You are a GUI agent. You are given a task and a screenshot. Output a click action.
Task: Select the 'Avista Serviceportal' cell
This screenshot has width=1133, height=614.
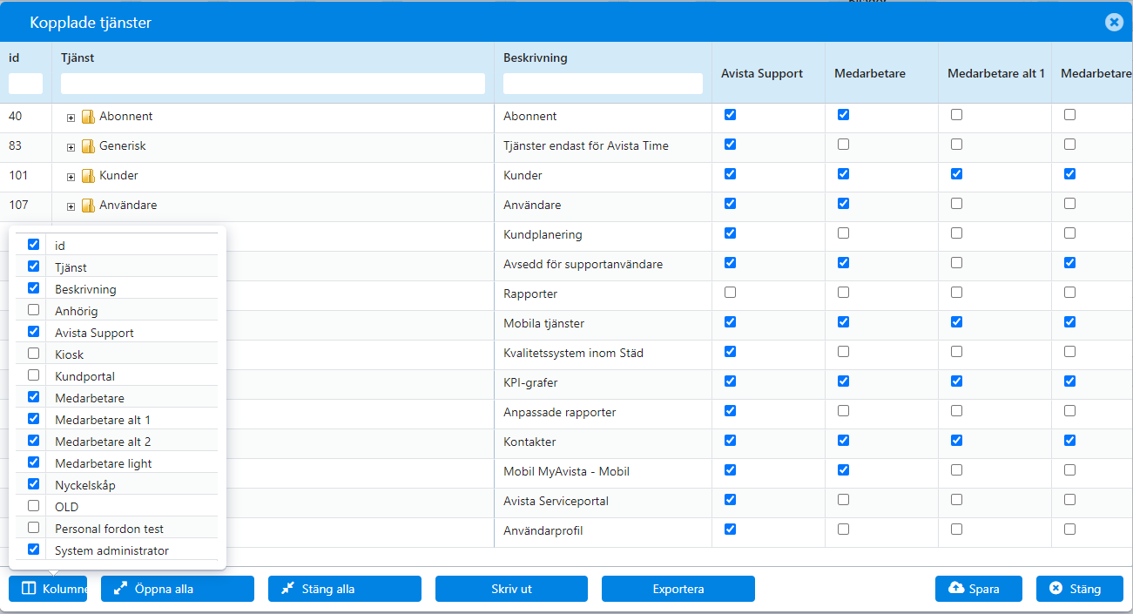pos(603,502)
